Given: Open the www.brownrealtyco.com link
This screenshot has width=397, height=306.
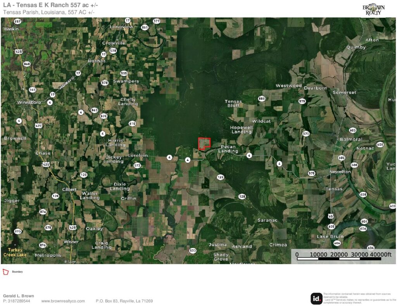Looking at the screenshot, I should click(x=63, y=301).
